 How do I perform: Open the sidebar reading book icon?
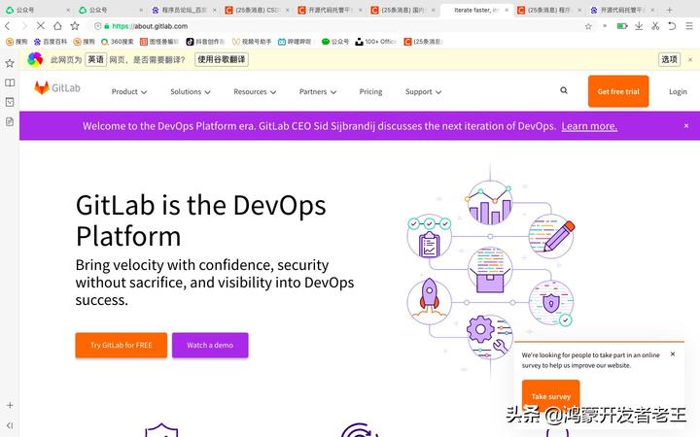tap(10, 83)
